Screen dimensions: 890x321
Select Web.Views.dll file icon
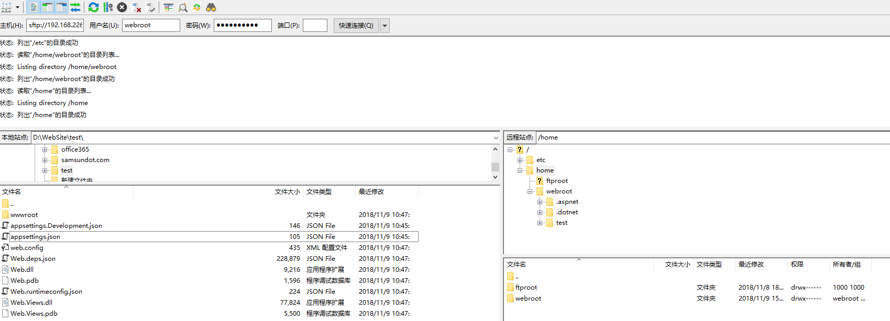pyautogui.click(x=5, y=302)
